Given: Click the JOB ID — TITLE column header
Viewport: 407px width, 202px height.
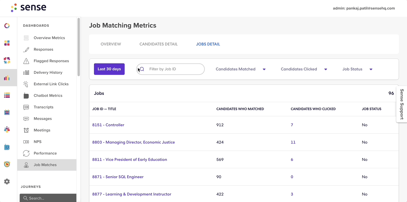Looking at the screenshot, I should [x=104, y=109].
